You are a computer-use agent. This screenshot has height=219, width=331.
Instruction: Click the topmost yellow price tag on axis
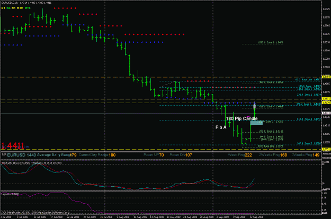[326, 77]
